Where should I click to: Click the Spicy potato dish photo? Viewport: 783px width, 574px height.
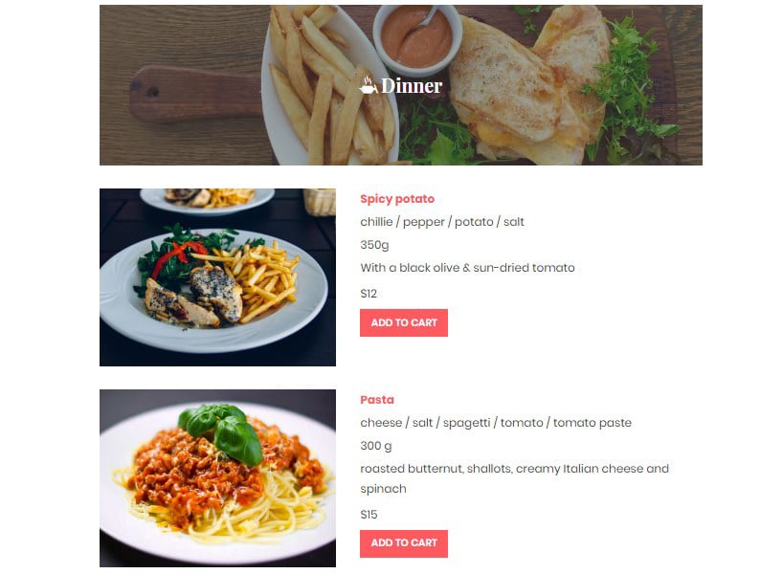[217, 277]
